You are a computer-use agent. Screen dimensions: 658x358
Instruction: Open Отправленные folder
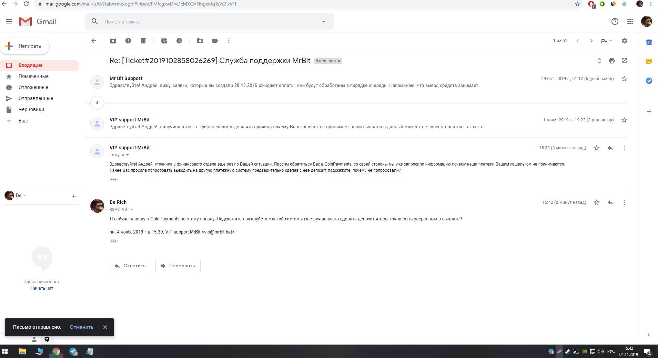click(x=40, y=98)
